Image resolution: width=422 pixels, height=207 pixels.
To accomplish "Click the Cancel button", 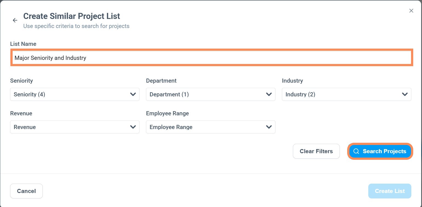I will tap(26, 191).
